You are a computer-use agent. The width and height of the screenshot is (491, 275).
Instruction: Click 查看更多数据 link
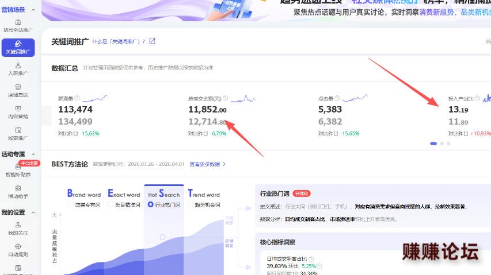(207, 164)
